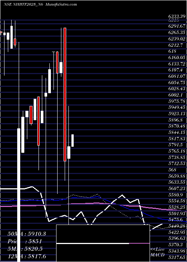The image size is (187, 262).
Task: Click the 6133.72 price axis label
Action: pos(177,64)
